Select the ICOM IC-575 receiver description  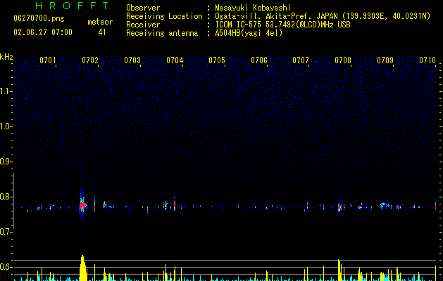coord(283,25)
